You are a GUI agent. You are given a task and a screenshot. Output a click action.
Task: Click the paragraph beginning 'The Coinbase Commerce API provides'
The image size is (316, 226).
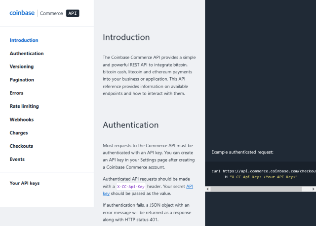click(149, 75)
